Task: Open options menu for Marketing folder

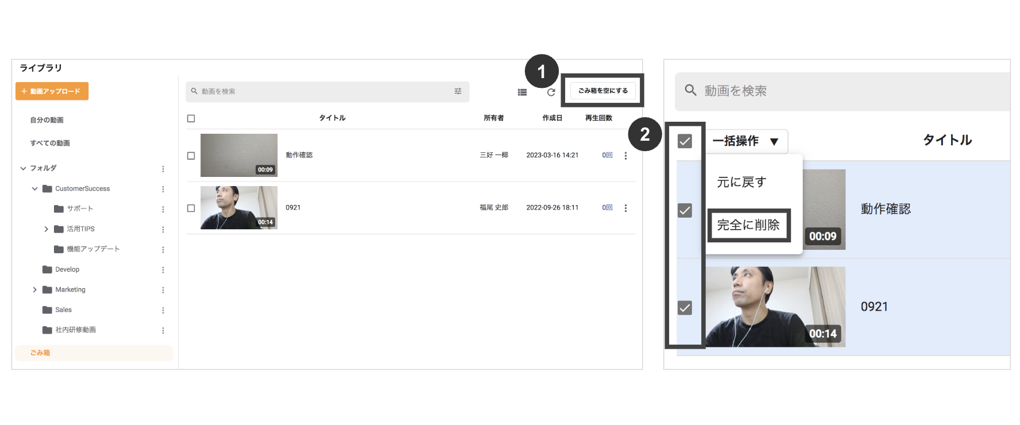Action: coord(163,290)
